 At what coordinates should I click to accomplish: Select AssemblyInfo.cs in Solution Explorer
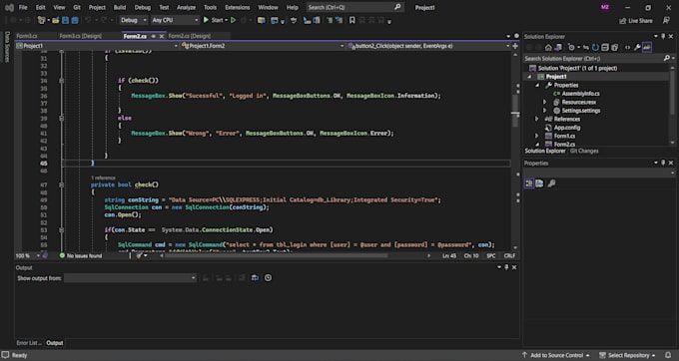click(580, 94)
